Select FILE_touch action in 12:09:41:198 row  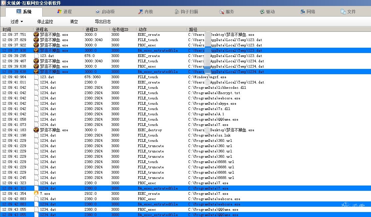point(148,135)
